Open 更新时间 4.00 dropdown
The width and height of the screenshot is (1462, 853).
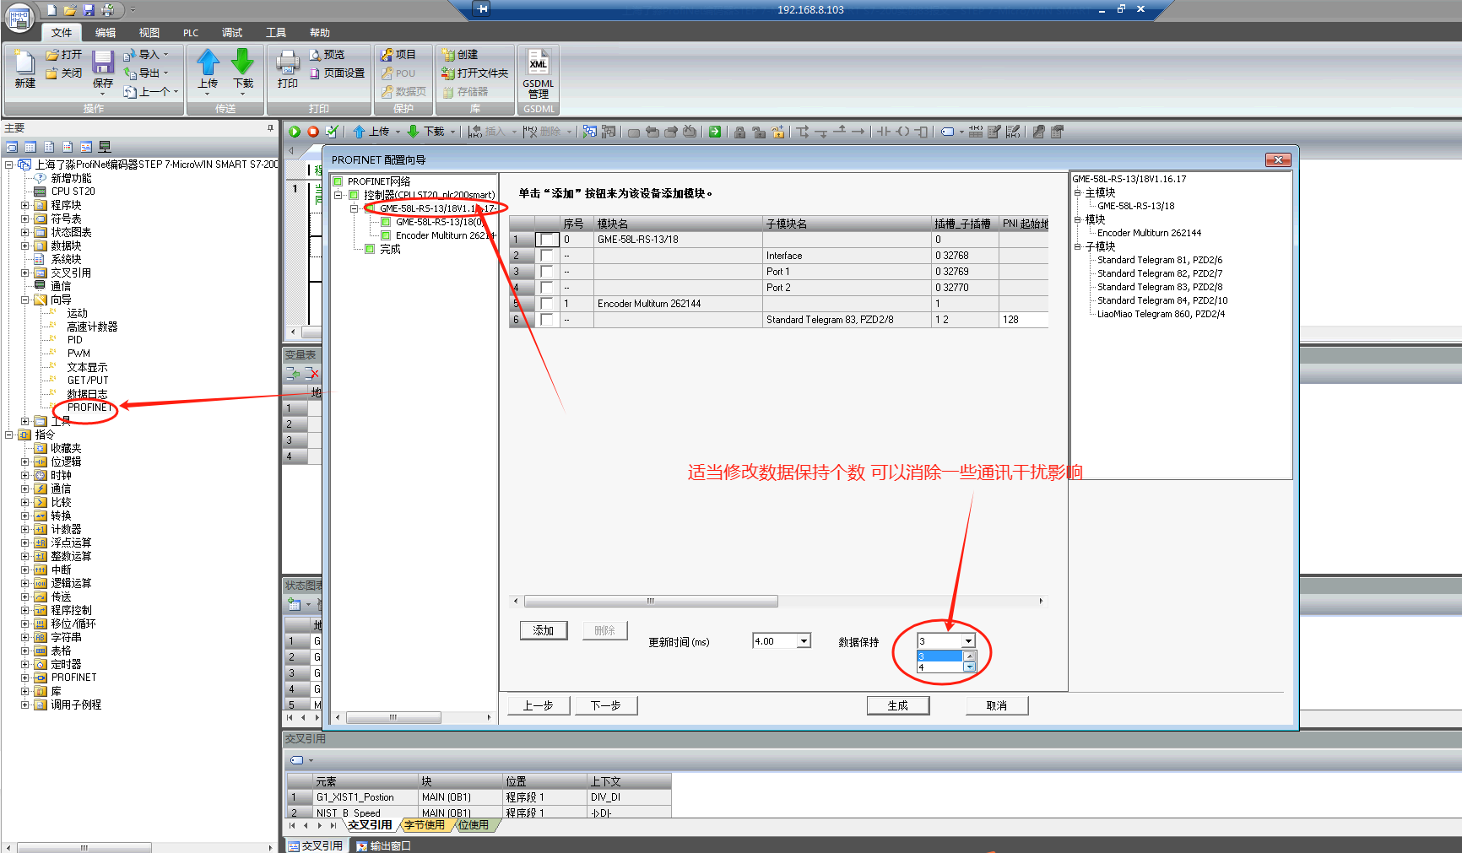click(804, 641)
